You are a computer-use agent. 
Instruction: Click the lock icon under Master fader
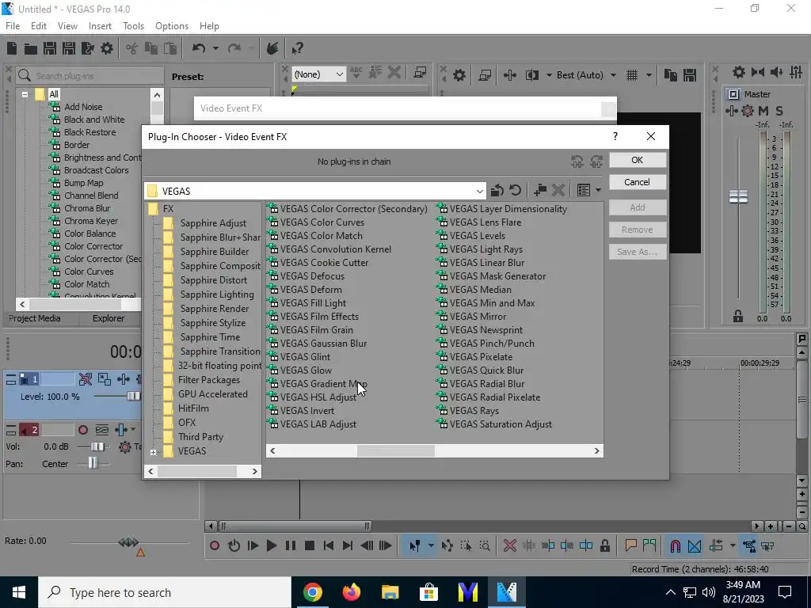(x=738, y=316)
